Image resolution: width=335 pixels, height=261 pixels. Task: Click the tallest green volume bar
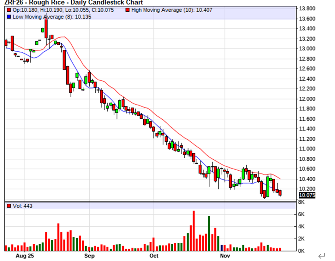coord(209,233)
